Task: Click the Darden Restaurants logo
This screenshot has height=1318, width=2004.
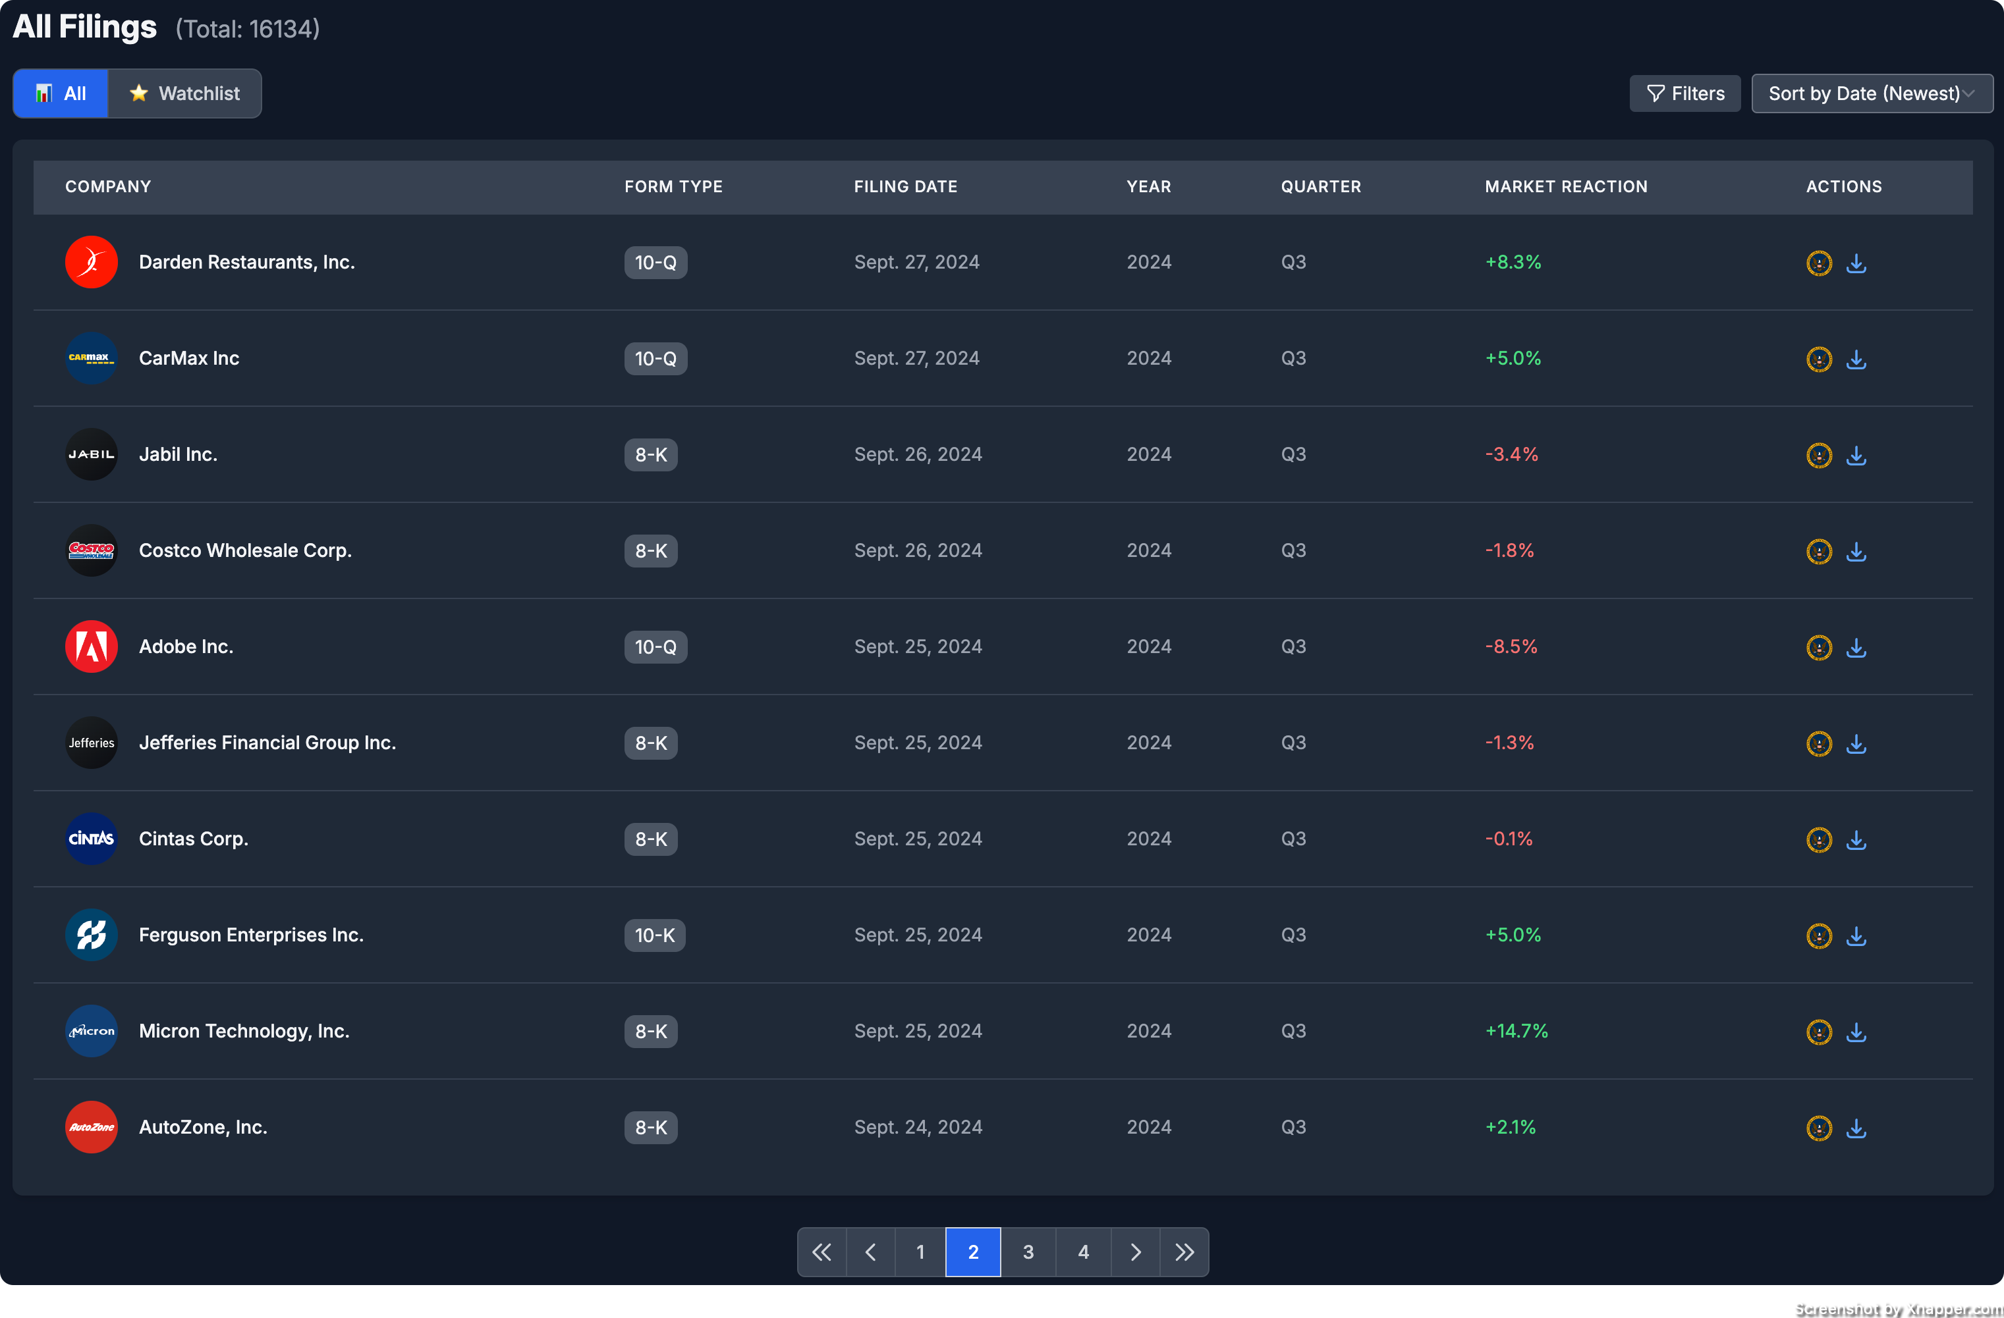Action: click(x=91, y=262)
